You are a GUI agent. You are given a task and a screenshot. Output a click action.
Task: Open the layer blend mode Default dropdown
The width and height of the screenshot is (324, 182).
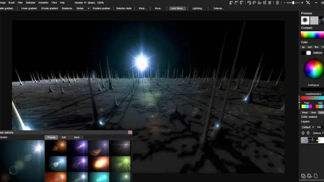(307, 127)
